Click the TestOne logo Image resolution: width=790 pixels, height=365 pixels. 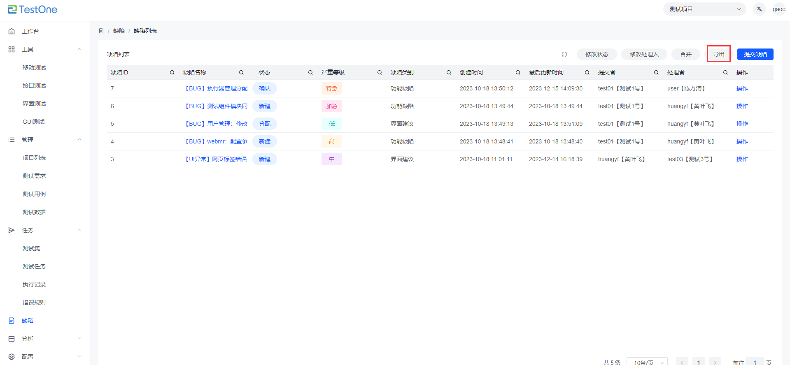coord(33,9)
